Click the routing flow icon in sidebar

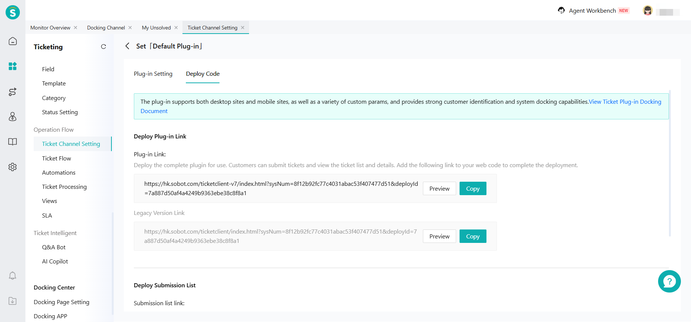pos(13,92)
